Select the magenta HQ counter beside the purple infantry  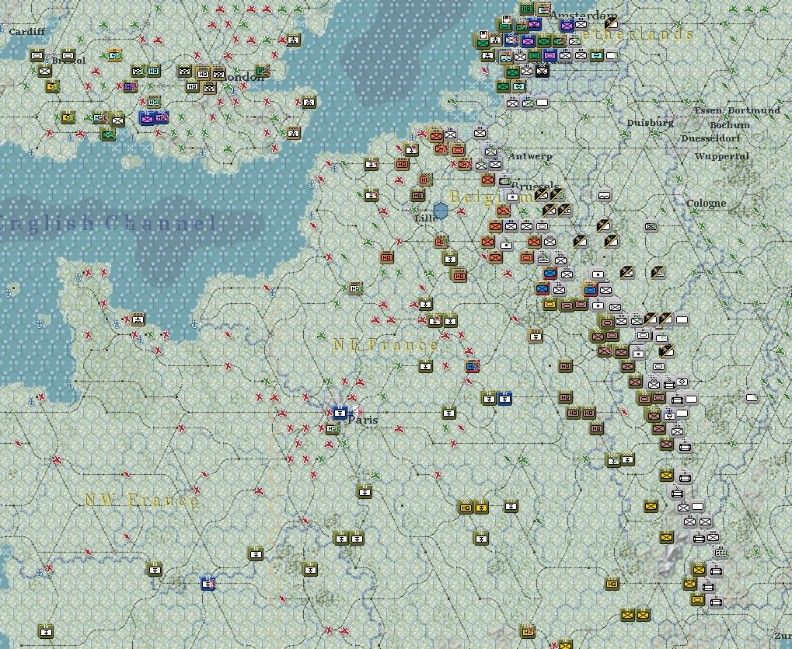pyautogui.click(x=161, y=117)
